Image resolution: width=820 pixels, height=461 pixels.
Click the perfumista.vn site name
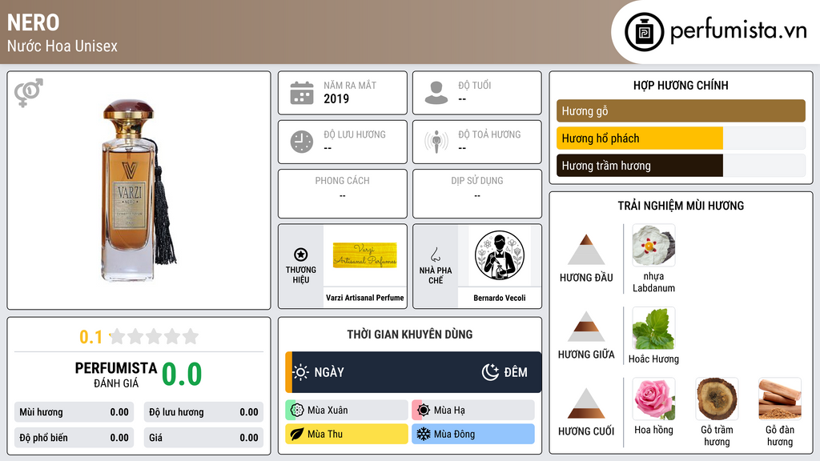738,30
